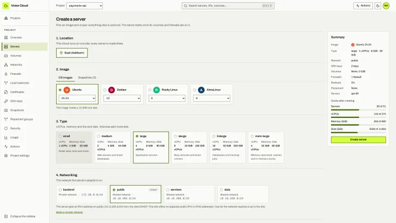Click the Debian logo icon
This screenshot has width=396, height=223.
pos(112,90)
